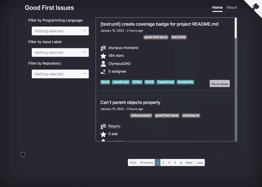Click the circle icon at bottom left
Image resolution: width=262 pixels, height=187 pixels.
click(23, 154)
